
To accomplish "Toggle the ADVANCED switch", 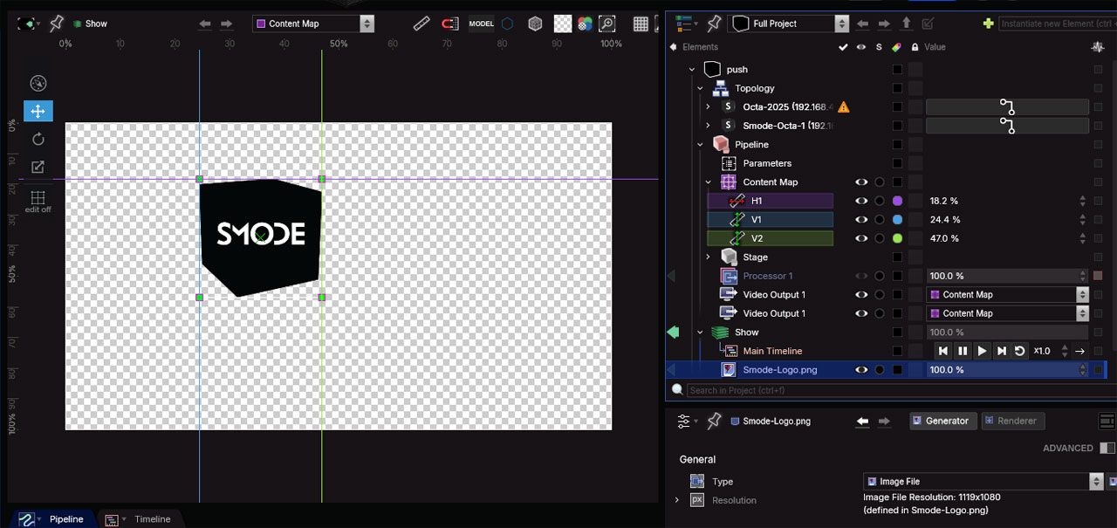I will [1107, 448].
